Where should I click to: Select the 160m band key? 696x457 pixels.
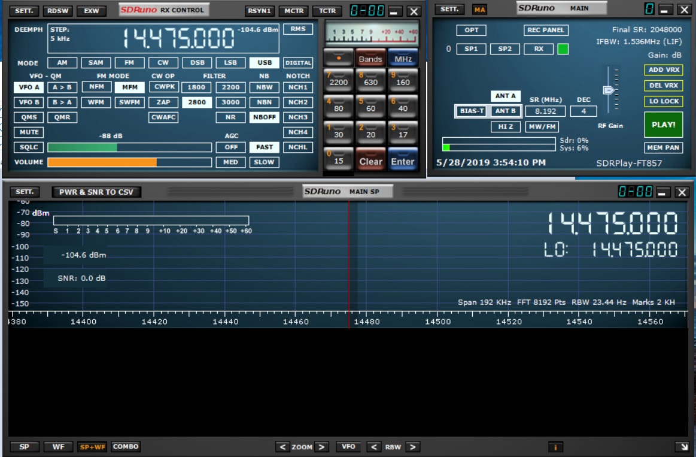coord(403,80)
